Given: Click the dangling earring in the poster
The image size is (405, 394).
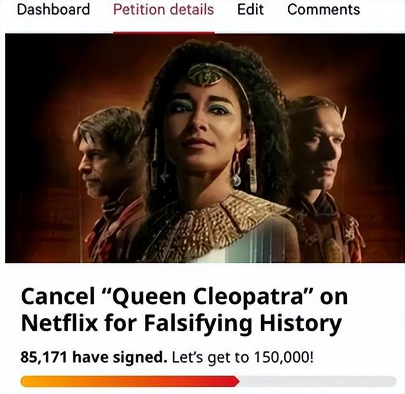Looking at the screenshot, I should 237,171.
